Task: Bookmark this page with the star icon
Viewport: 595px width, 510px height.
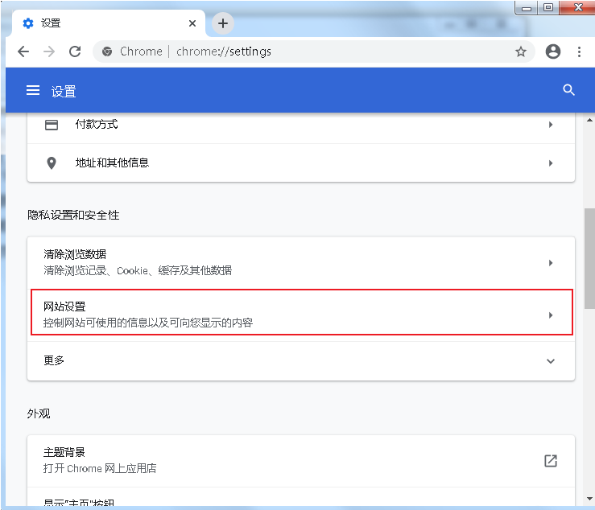Action: (x=521, y=51)
